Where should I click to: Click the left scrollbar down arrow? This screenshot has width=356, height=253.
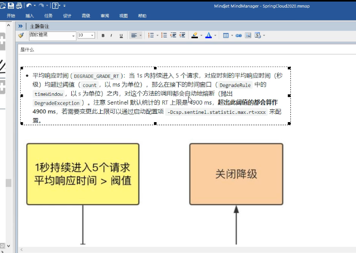(9, 246)
